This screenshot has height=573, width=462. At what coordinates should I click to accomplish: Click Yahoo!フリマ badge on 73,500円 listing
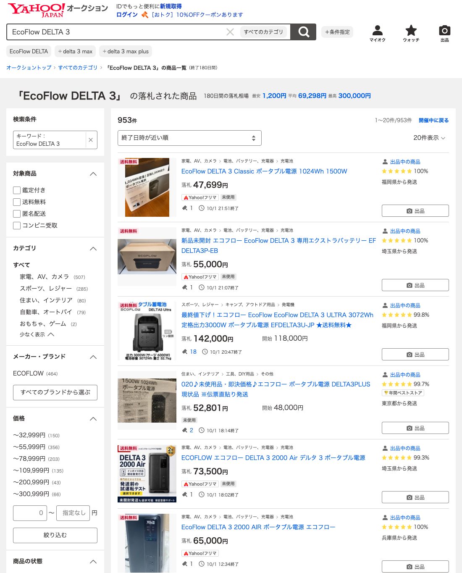tap(200, 484)
